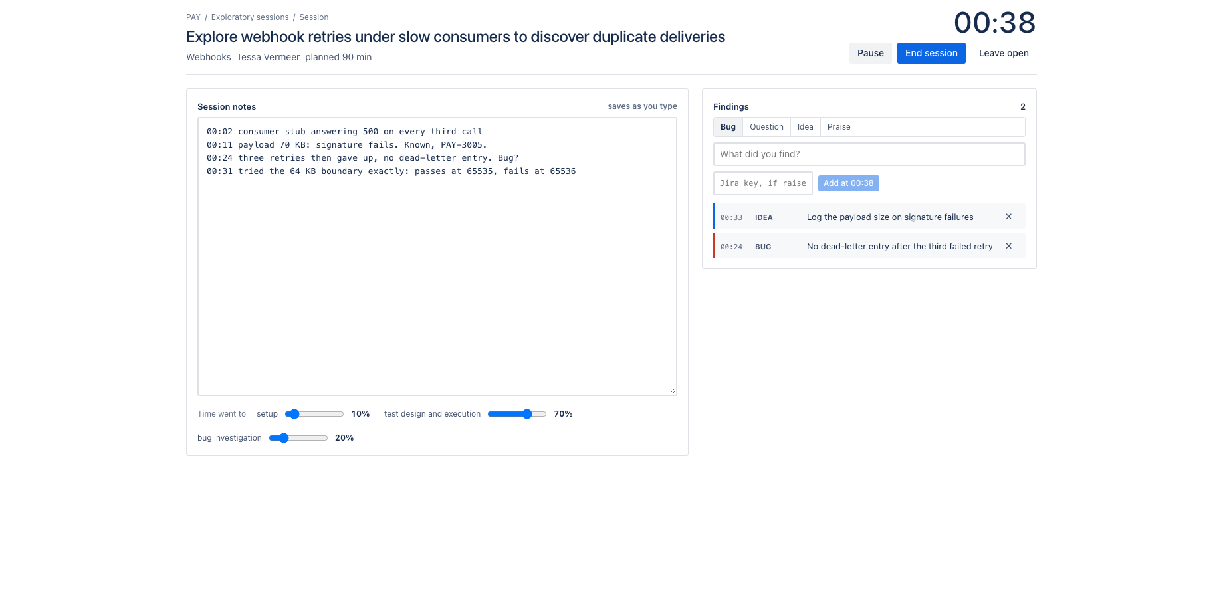Image resolution: width=1223 pixels, height=598 pixels.
Task: Focus the Jira key input field
Action: 762,183
